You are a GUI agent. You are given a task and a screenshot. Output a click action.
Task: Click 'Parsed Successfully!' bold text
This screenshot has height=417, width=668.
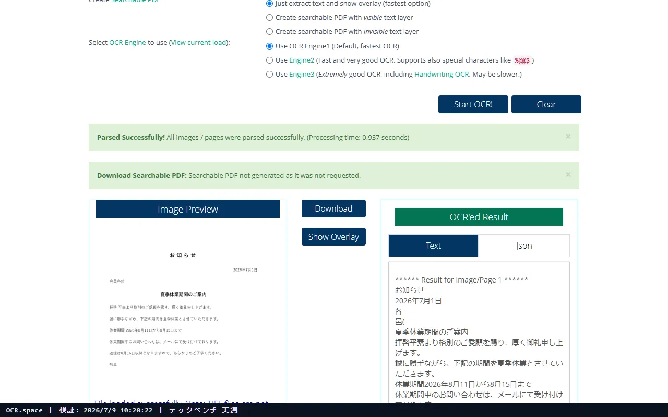click(x=131, y=137)
